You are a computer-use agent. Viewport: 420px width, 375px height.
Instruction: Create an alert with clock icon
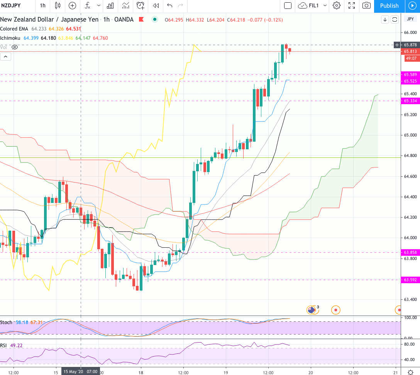tap(141, 6)
